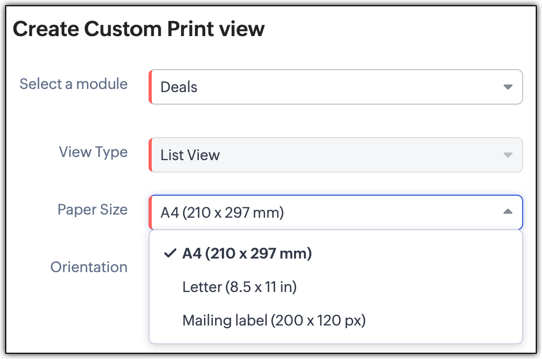Open the View Type dropdown showing List View
Screen dimensions: 542x359
point(335,155)
